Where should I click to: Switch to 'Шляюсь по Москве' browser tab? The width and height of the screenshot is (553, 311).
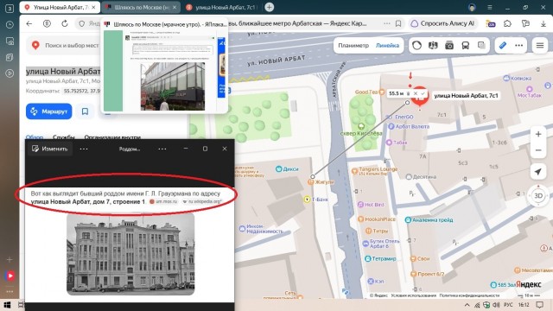141,7
